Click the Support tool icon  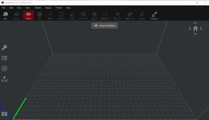click(x=94, y=15)
